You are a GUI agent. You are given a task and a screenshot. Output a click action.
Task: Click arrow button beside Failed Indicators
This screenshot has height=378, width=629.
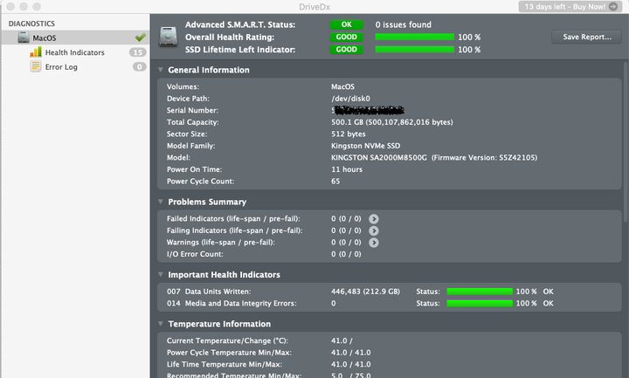(x=374, y=219)
